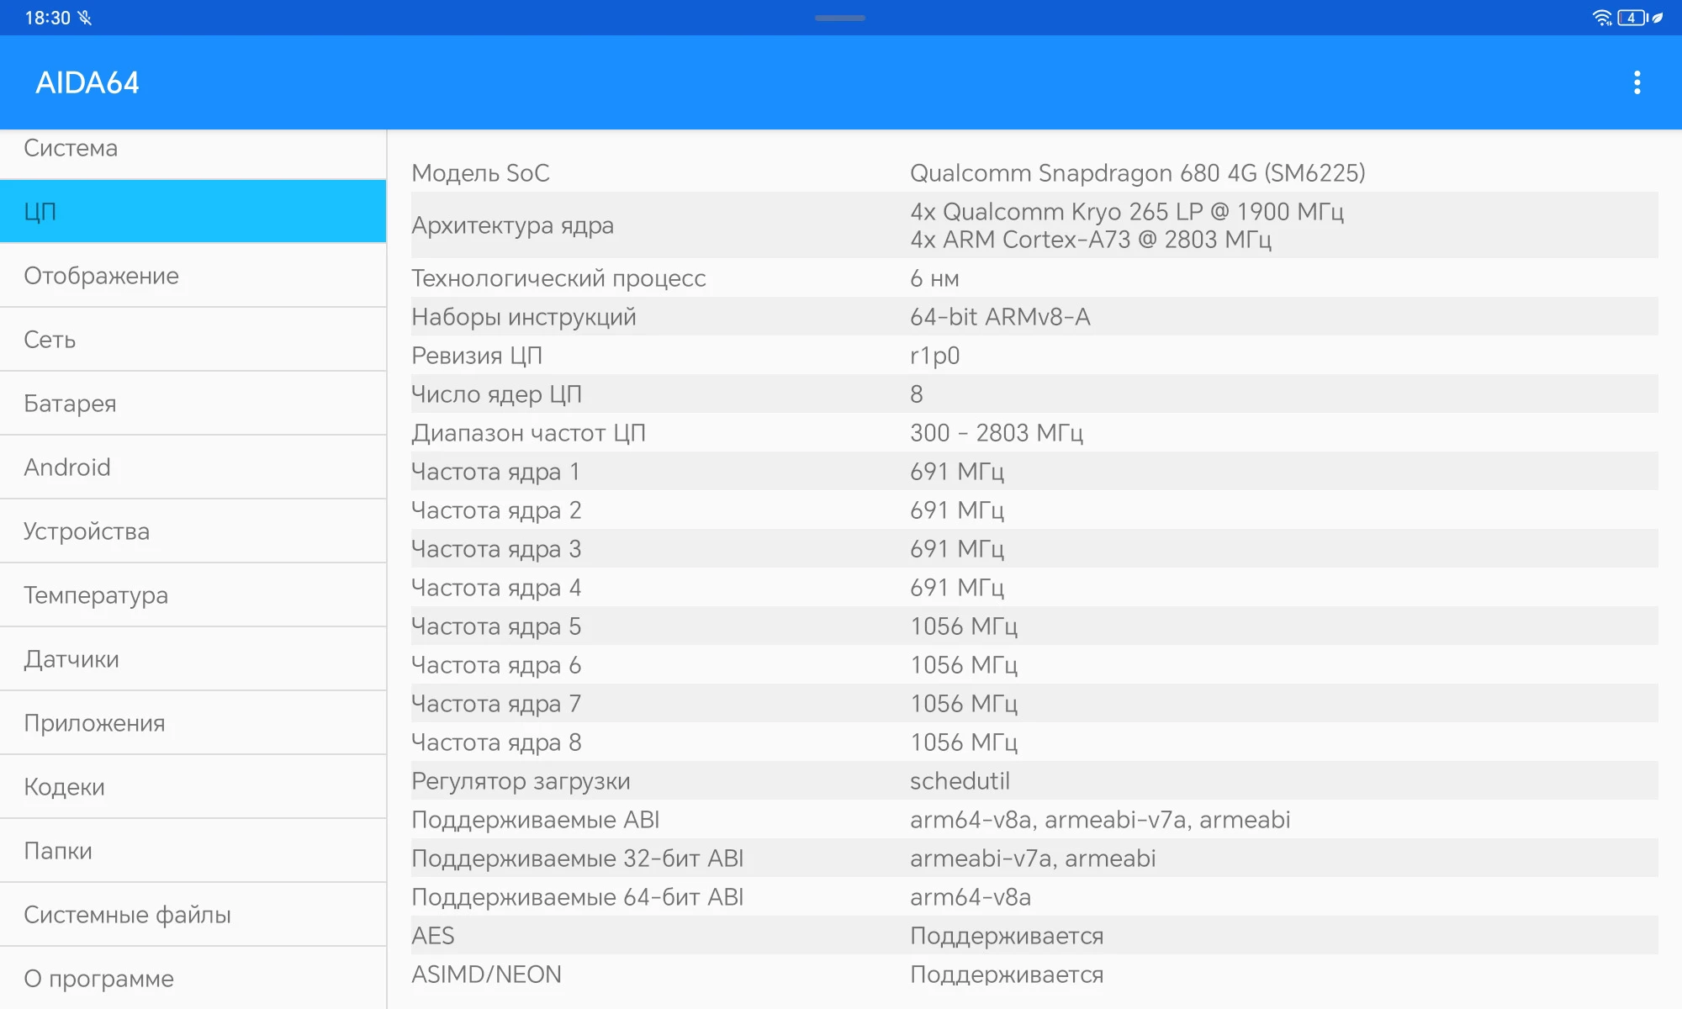Select the ASIMD/NEON row label
This screenshot has width=1682, height=1009.
pos(486,975)
